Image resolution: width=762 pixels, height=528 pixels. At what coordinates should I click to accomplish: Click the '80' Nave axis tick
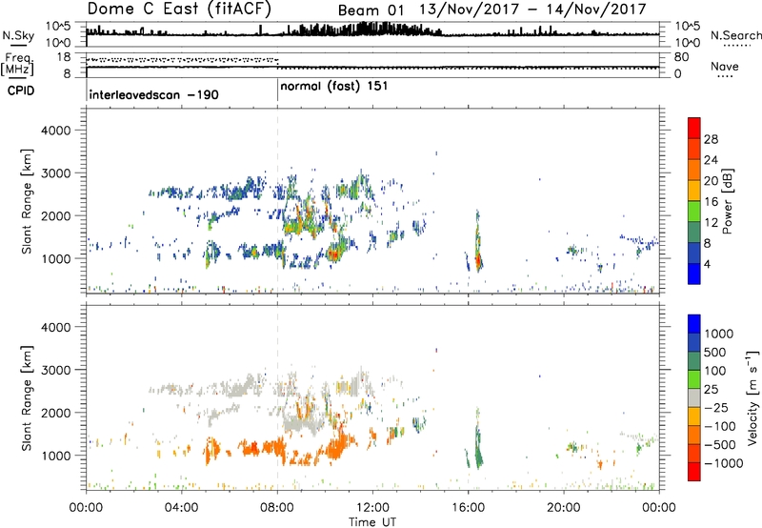681,57
